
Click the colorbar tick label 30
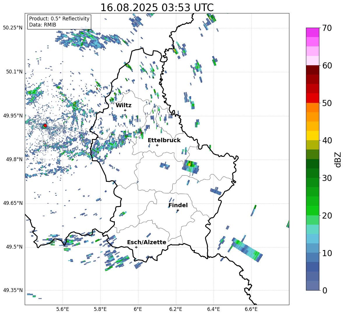pos(327,178)
